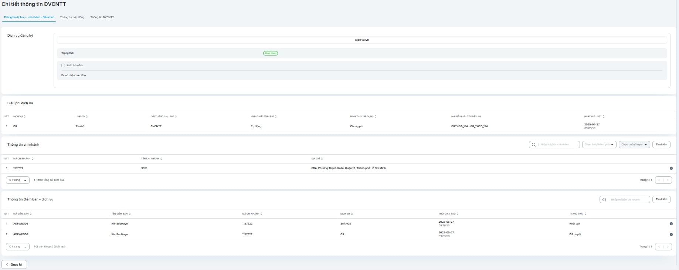Viewport: 679px width, 270px height.
Task: Click info icon for branch 1157622 row
Action: coord(671,168)
